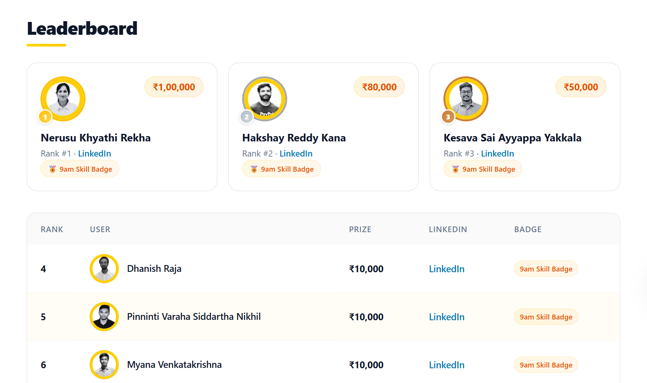Image resolution: width=647 pixels, height=383 pixels.
Task: Open Dhanish Raja's LinkedIn link
Action: tap(447, 269)
